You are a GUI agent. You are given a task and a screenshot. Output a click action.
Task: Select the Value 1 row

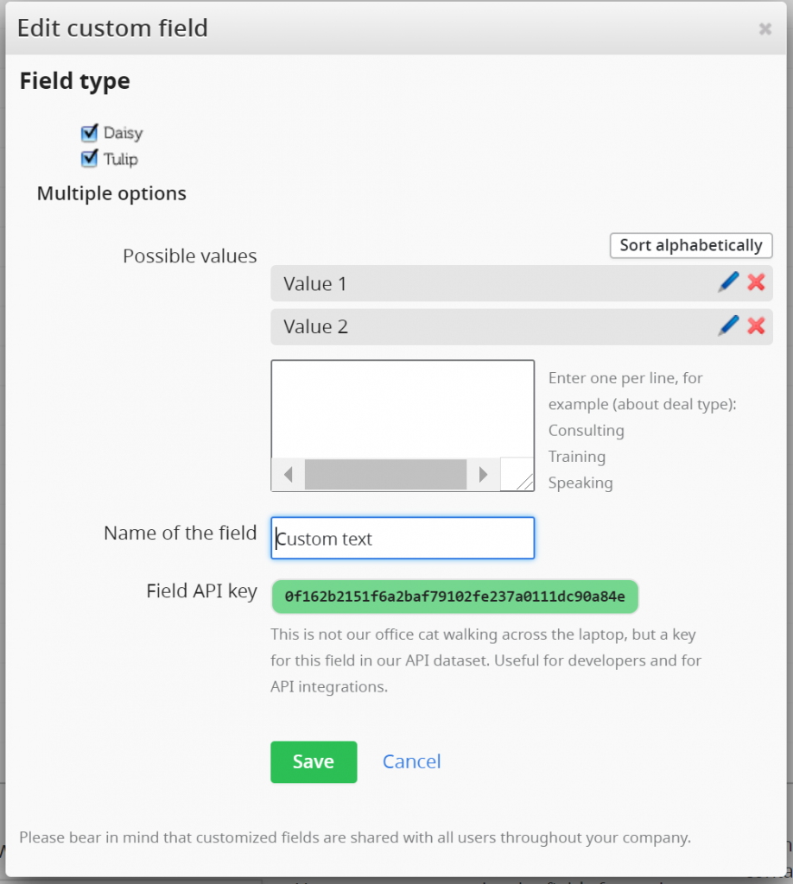(x=484, y=283)
